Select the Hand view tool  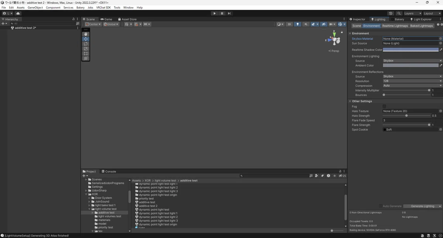(86, 34)
